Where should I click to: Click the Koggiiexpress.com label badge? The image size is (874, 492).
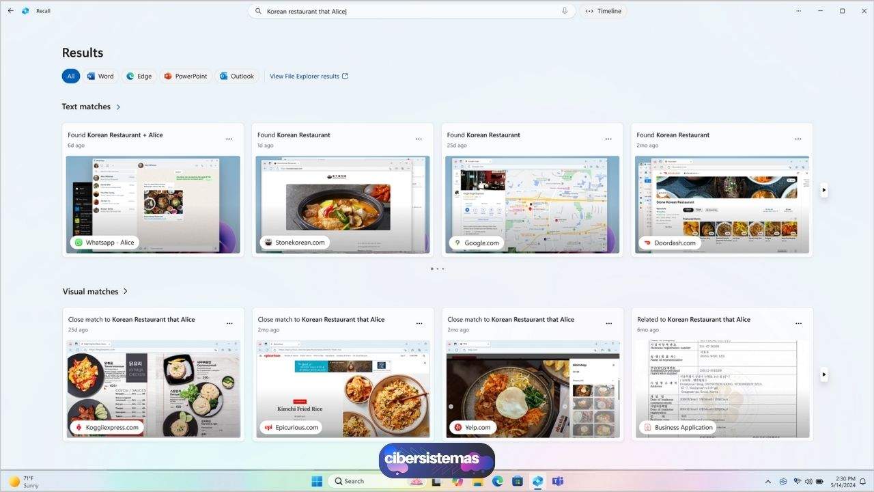107,427
